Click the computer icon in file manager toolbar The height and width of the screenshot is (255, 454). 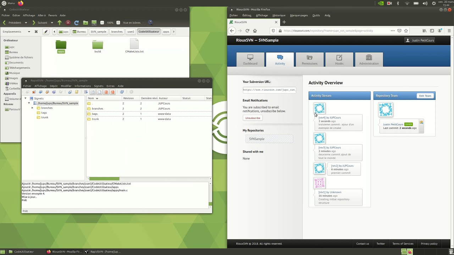click(94, 23)
